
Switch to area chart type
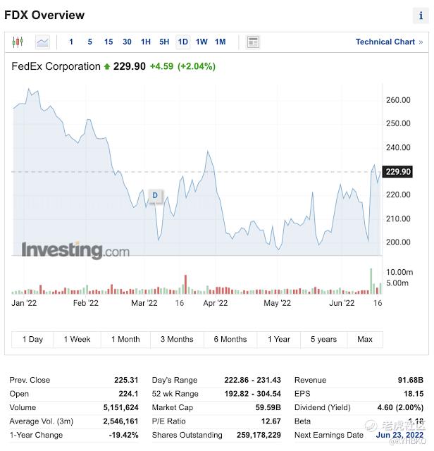(43, 42)
